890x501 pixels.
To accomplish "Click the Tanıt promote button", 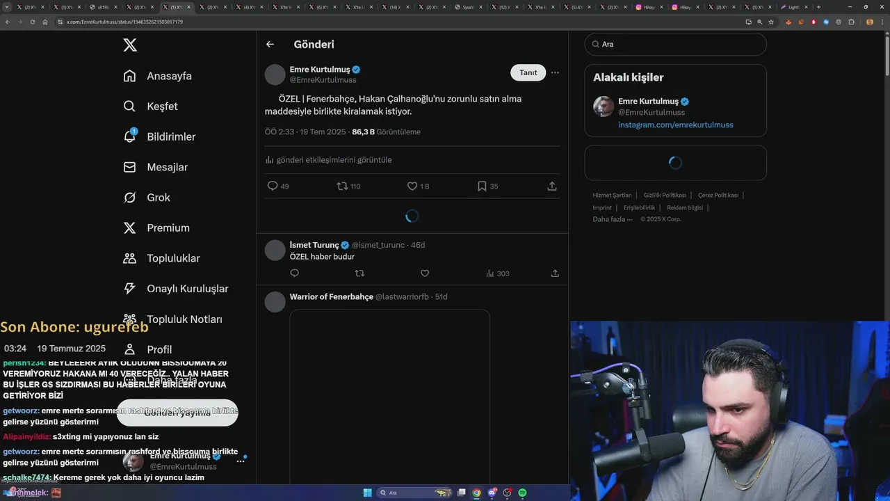I will click(528, 72).
